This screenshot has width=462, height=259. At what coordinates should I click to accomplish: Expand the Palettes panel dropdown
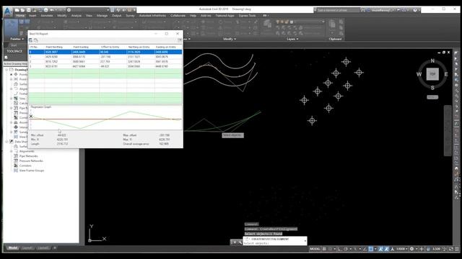click(x=17, y=39)
